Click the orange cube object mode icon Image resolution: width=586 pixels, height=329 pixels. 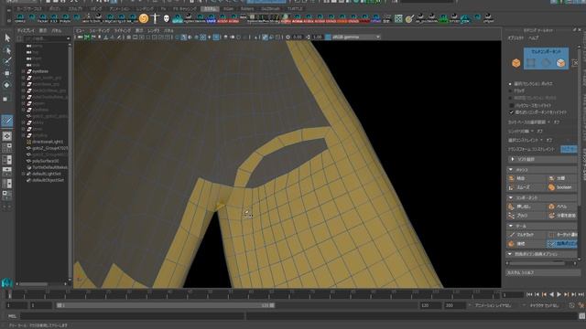point(516,63)
